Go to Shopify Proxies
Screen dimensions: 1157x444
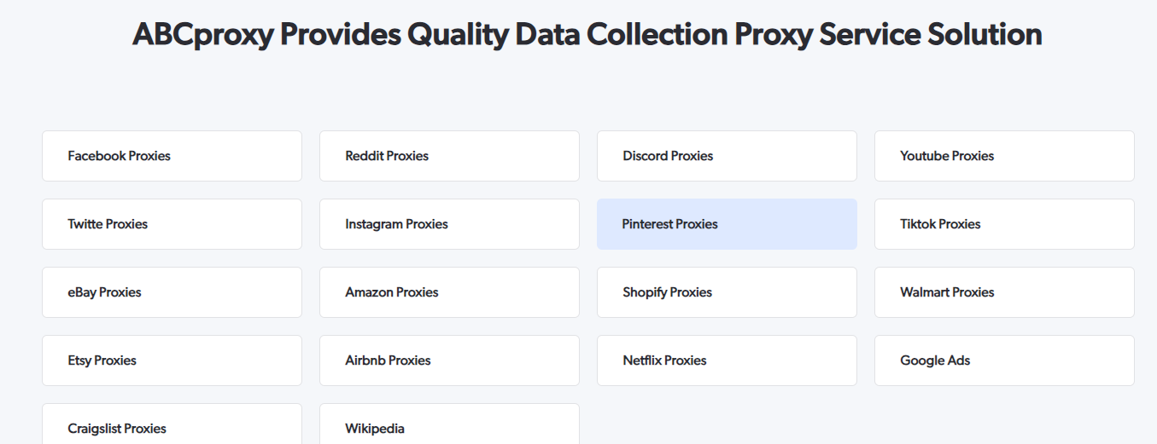coord(727,292)
